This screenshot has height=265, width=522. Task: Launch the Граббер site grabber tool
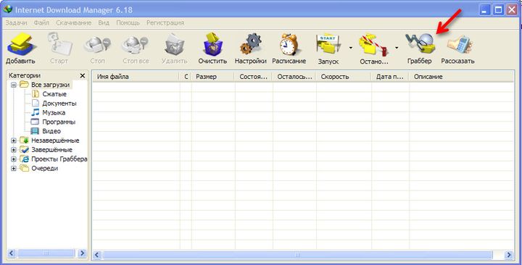pyautogui.click(x=420, y=49)
